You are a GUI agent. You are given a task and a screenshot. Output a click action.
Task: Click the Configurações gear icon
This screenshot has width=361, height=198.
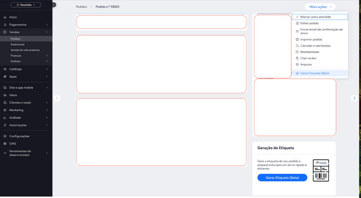click(5, 136)
